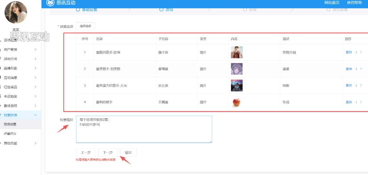Move 刘笑丽 row up with arrow icon

click(x=361, y=69)
